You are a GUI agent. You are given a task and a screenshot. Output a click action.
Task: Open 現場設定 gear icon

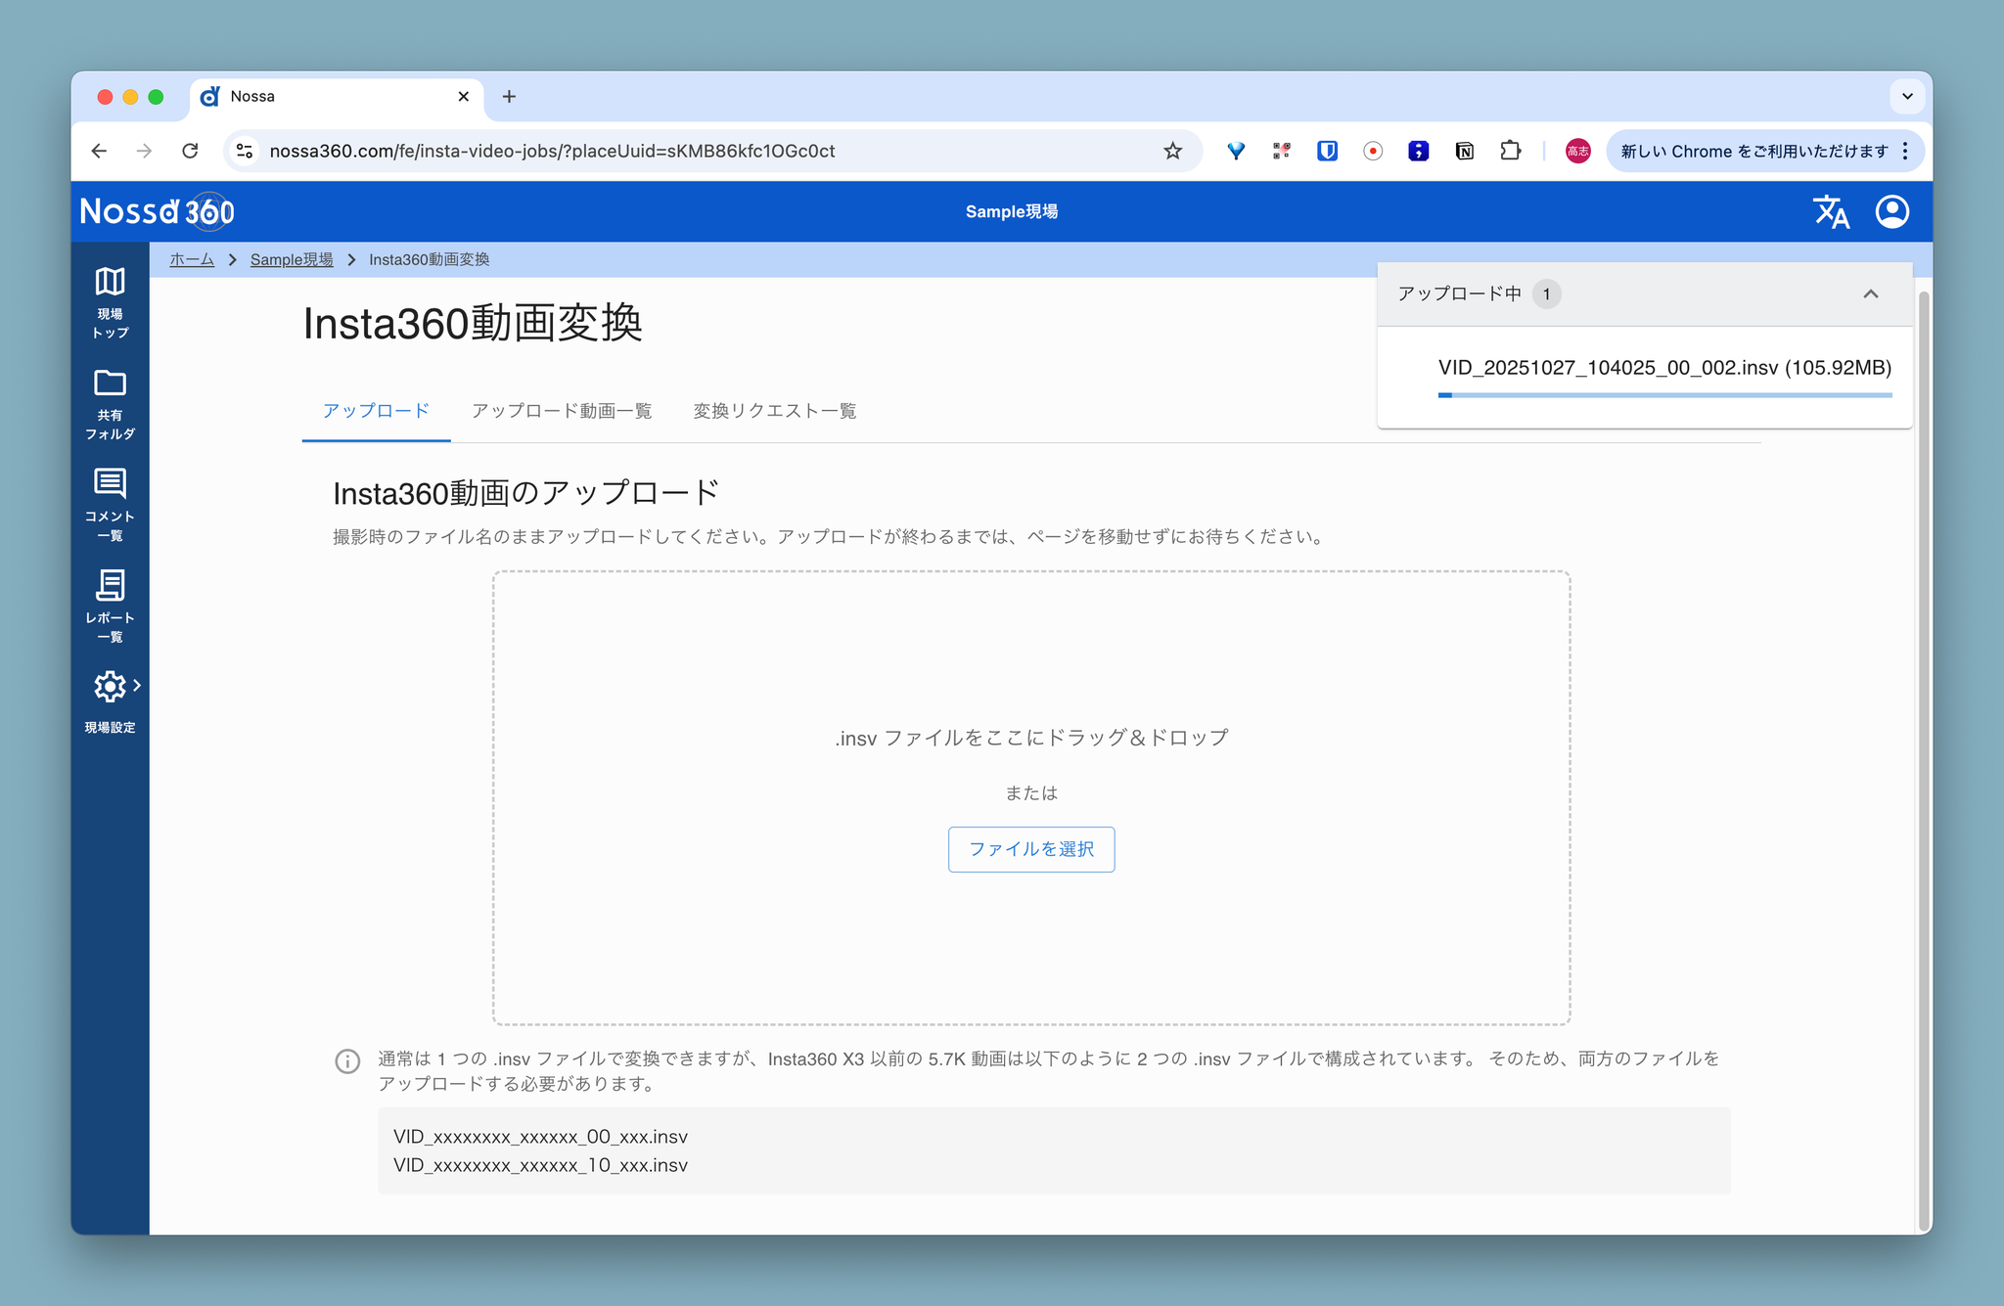(x=110, y=687)
